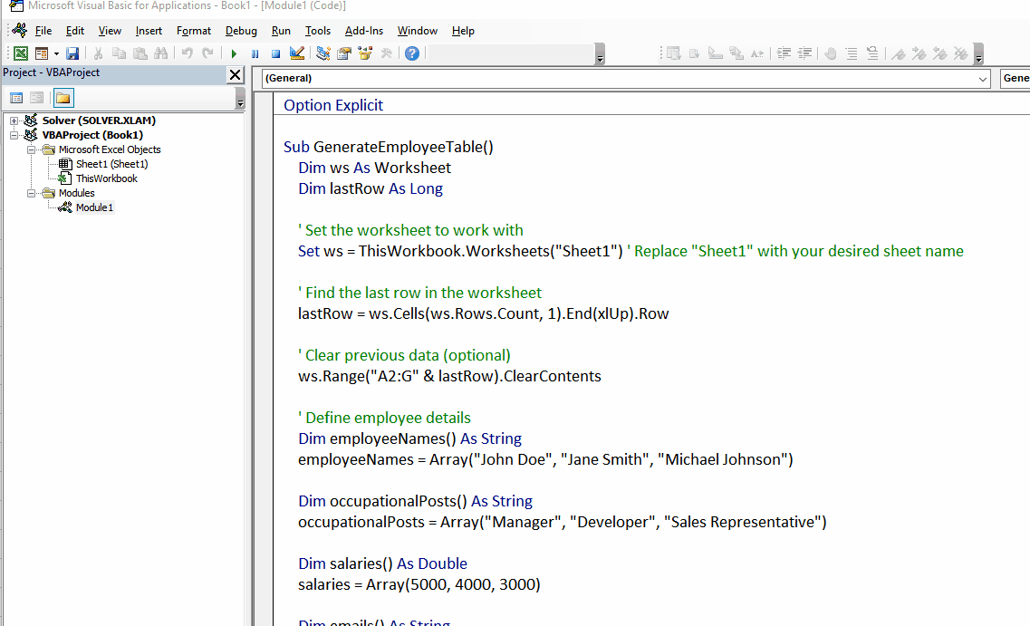Screen dimensions: 1030x626
Task: Open the Run menu
Action: 281,31
